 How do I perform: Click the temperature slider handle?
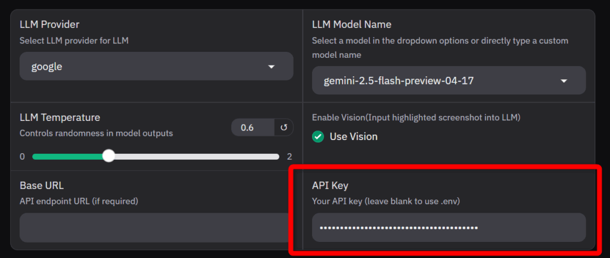click(x=108, y=156)
